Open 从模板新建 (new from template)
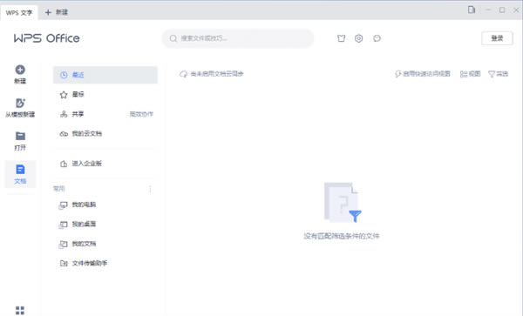The width and height of the screenshot is (523, 316). 20,107
